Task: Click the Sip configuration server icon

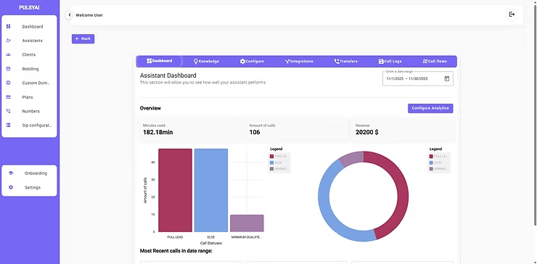Action: [x=9, y=125]
